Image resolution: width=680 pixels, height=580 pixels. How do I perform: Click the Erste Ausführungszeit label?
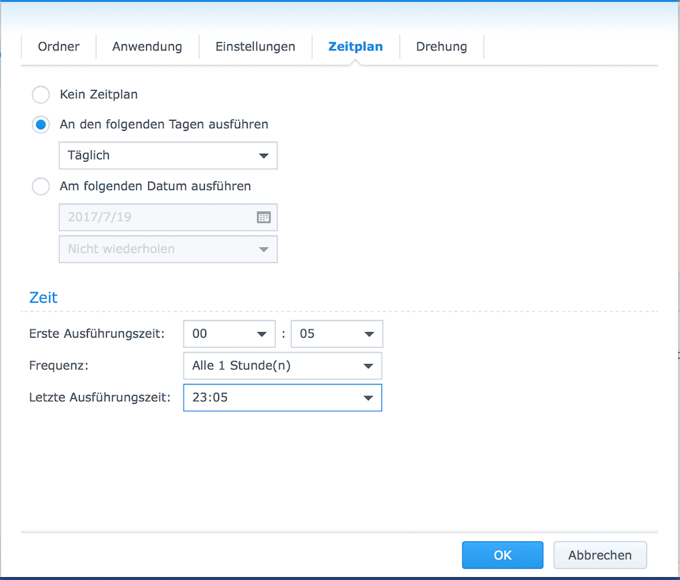97,334
